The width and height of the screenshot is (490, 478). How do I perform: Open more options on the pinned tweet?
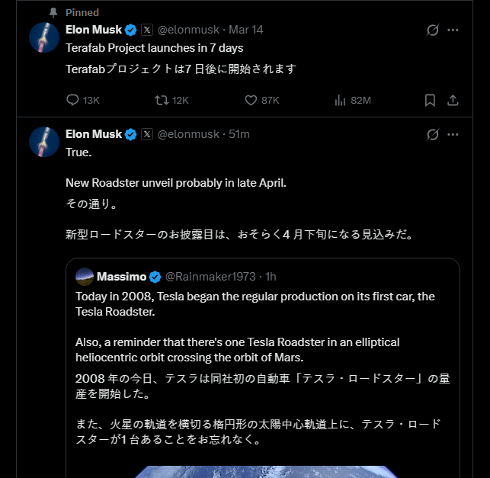coord(453,30)
